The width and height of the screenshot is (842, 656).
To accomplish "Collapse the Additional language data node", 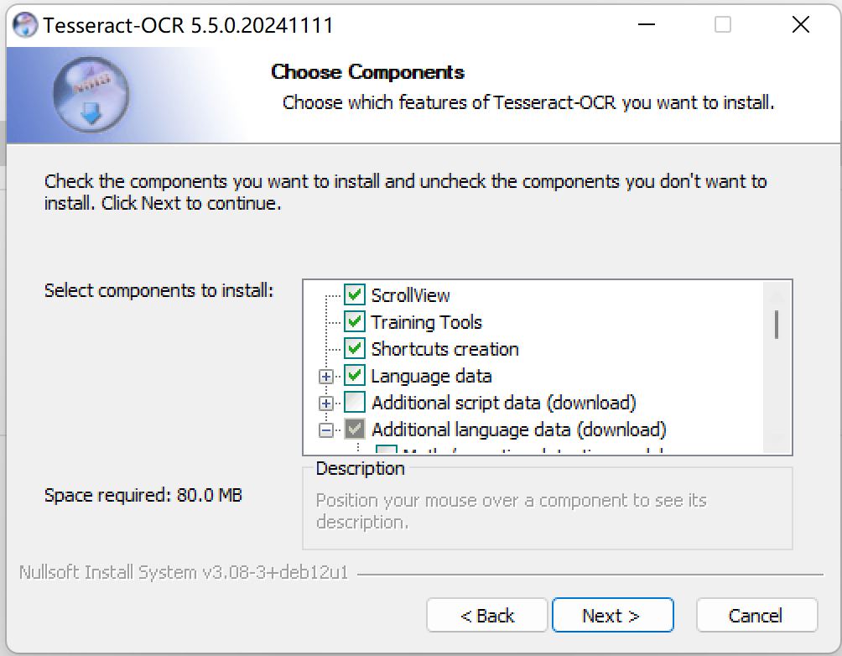I will 326,430.
